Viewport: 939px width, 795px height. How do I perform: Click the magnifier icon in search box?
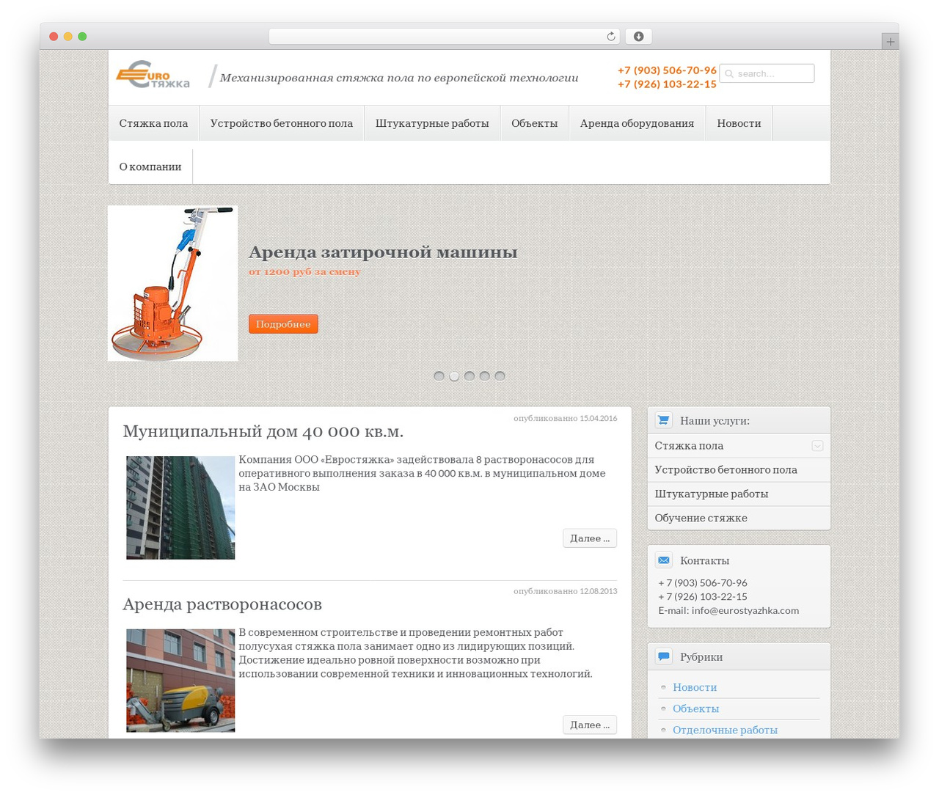(x=729, y=73)
